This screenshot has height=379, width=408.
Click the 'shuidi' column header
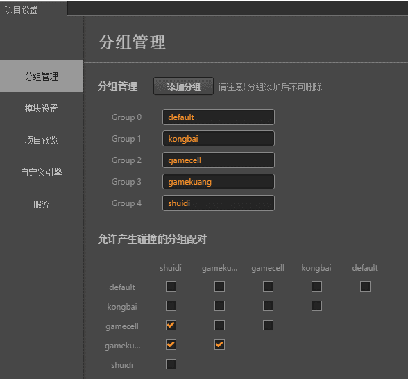coord(171,268)
